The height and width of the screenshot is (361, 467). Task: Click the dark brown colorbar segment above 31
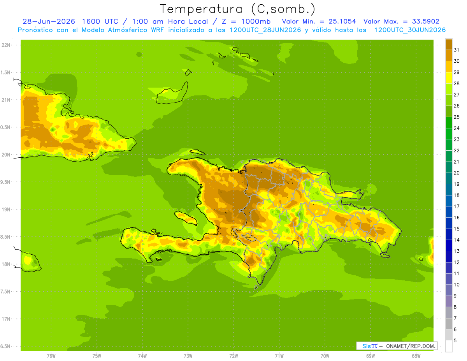pyautogui.click(x=449, y=44)
